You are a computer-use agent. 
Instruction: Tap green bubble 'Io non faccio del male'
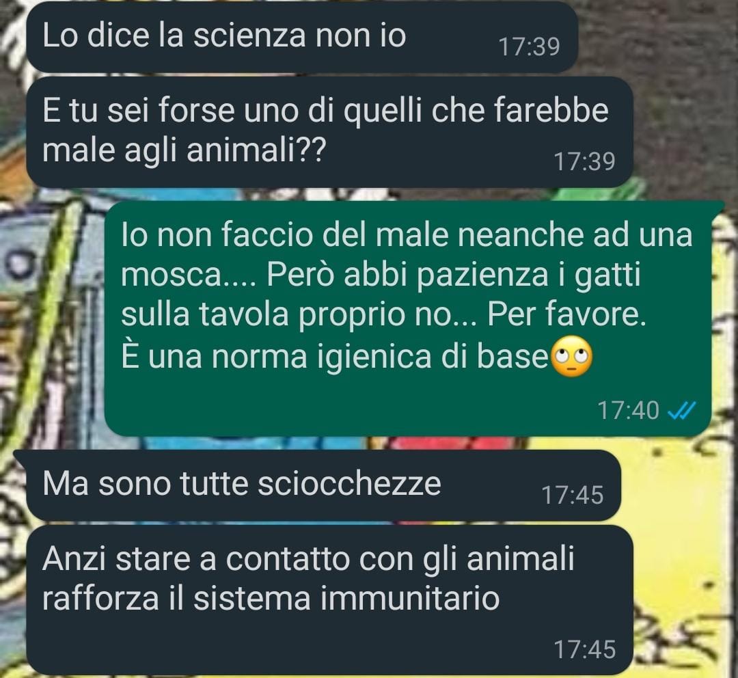tap(407, 318)
